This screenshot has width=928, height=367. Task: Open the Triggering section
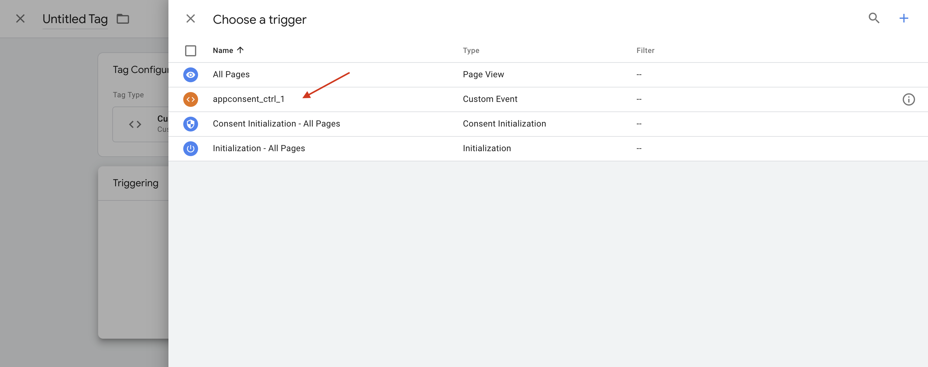[x=135, y=183]
